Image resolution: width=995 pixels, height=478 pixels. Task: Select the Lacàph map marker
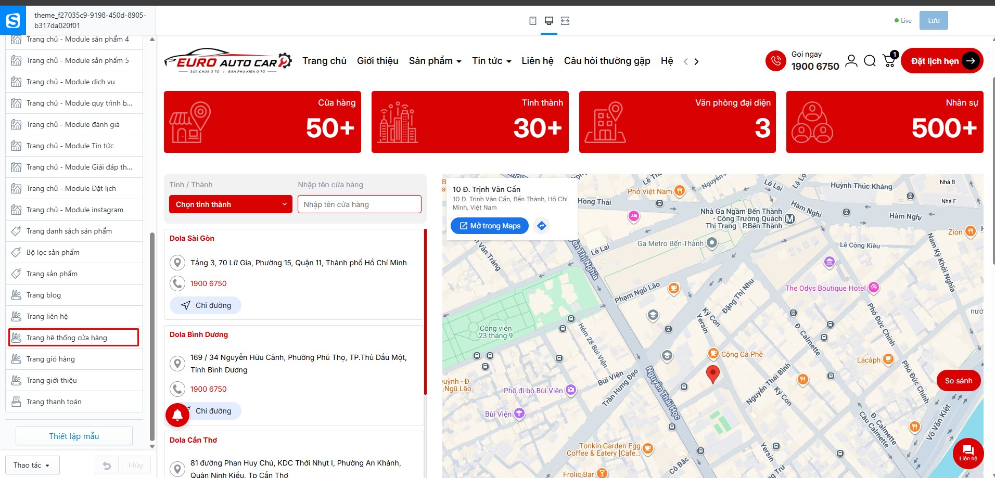pyautogui.click(x=888, y=359)
